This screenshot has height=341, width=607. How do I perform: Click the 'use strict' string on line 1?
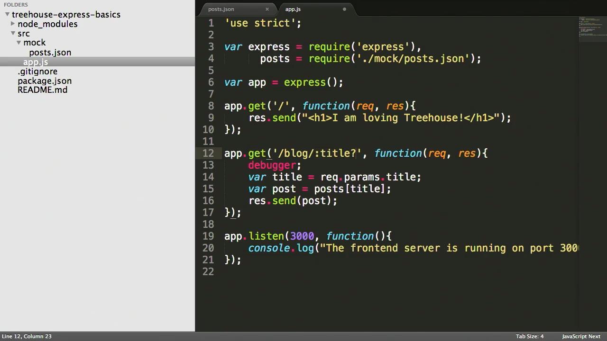[x=260, y=23]
